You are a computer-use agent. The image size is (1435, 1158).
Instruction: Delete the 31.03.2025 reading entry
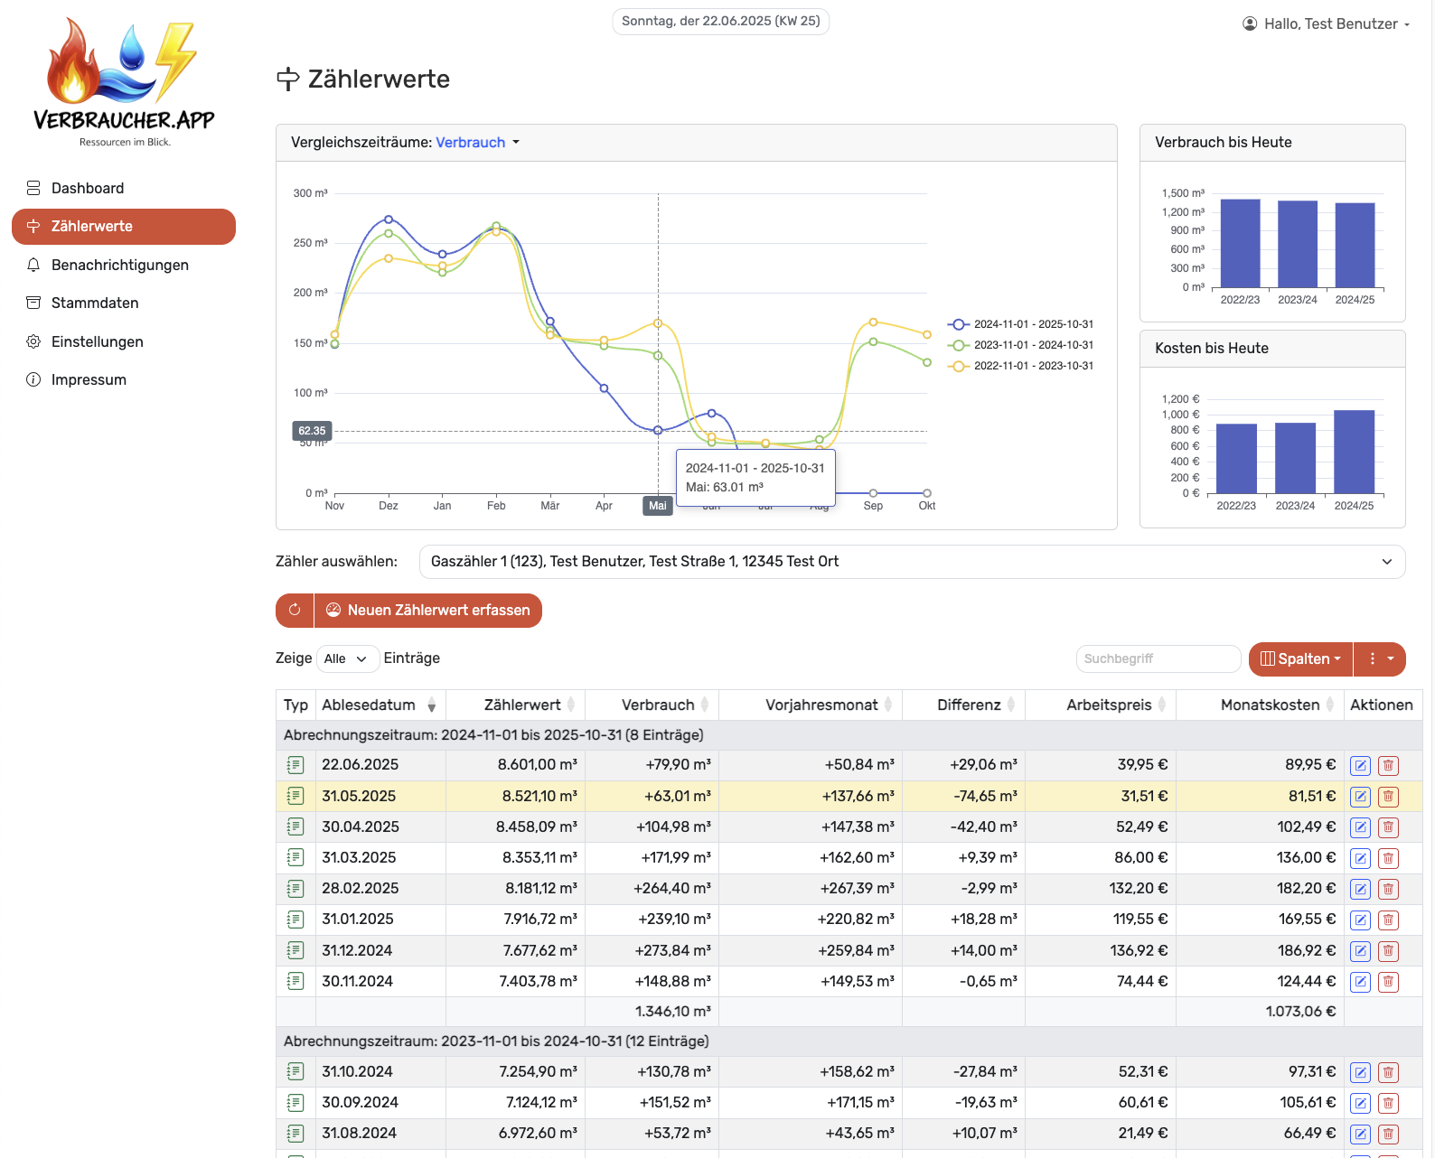[x=1388, y=858]
